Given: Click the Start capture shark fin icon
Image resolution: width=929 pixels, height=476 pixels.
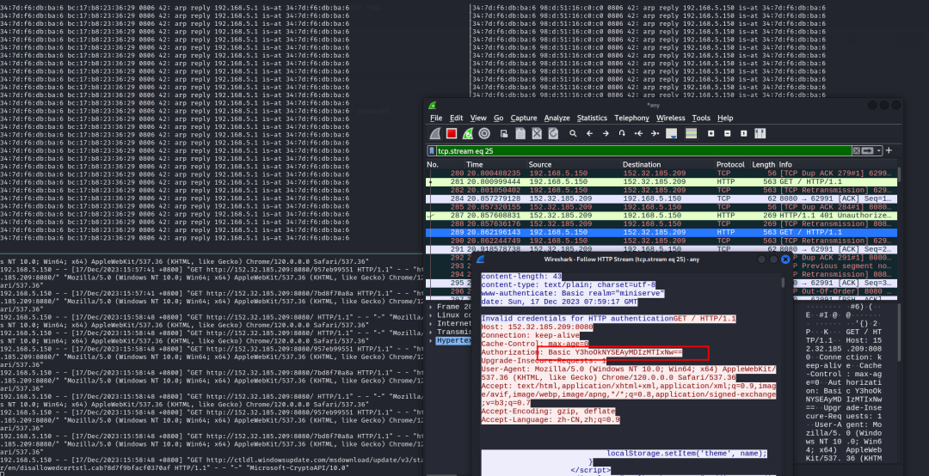Looking at the screenshot, I should pos(435,134).
